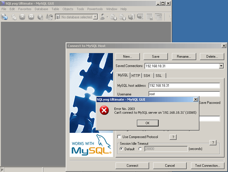Viewport: 228px width, 172px height.
Task: Switch to the SSH tab
Action: tap(147, 75)
